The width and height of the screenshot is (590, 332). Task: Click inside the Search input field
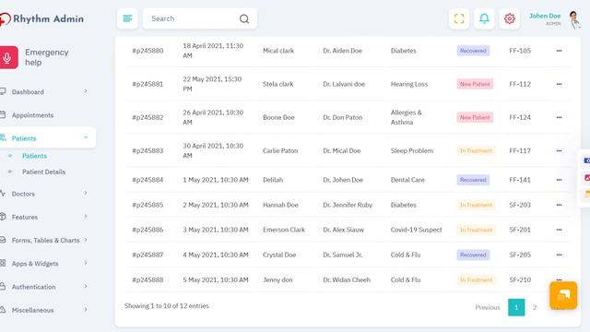[192, 18]
